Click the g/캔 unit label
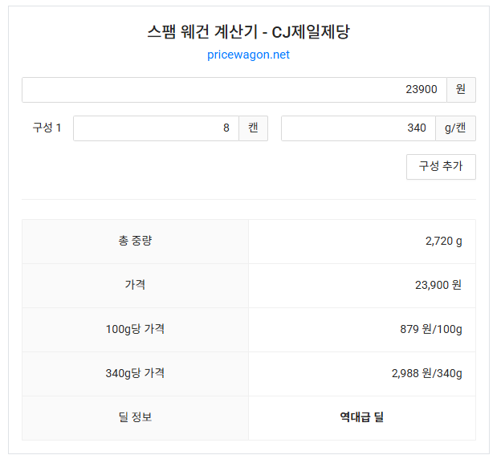Image resolution: width=501 pixels, height=455 pixels. coord(455,128)
